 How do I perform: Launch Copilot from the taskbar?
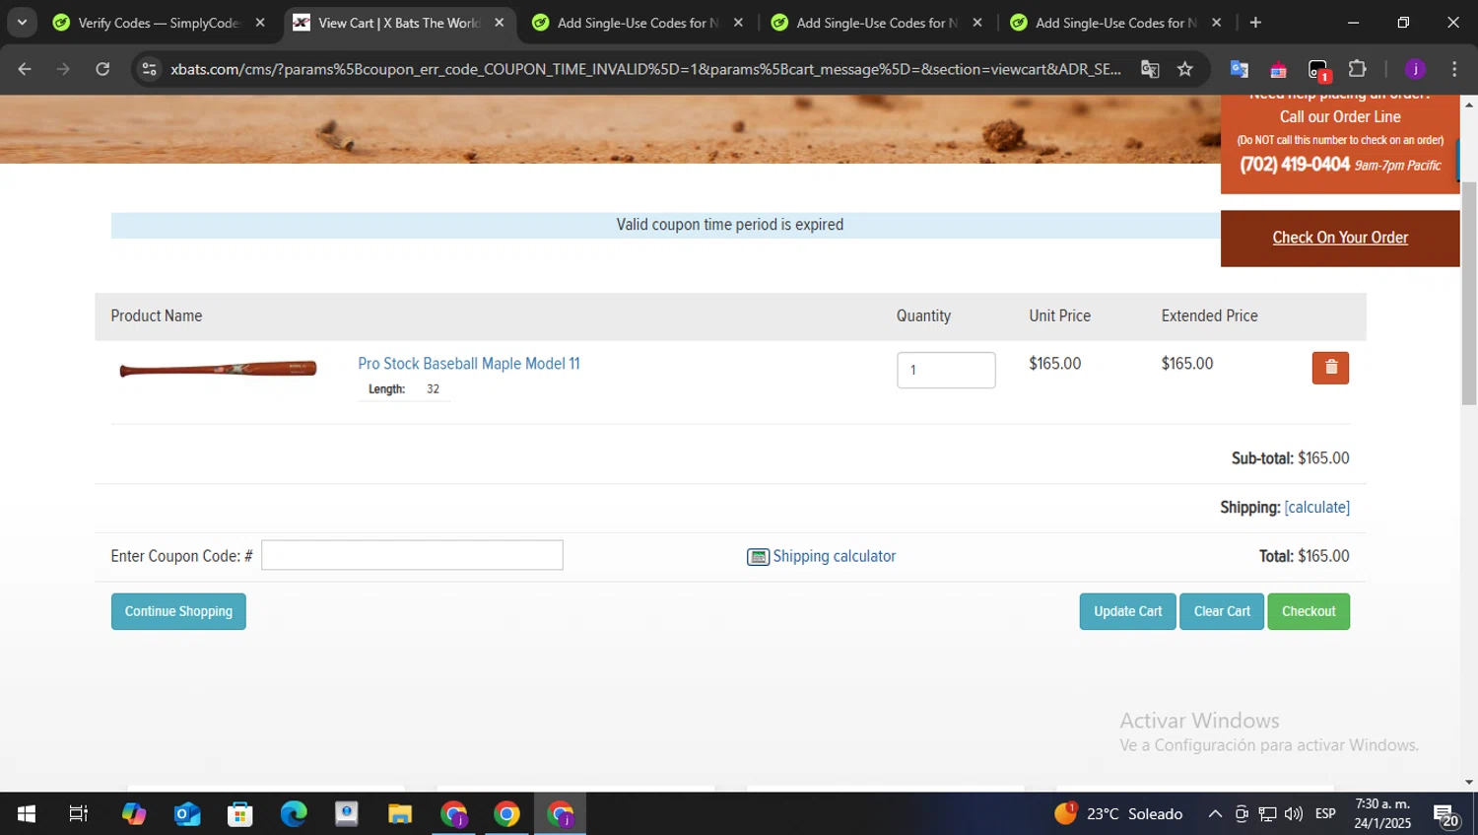point(134,813)
